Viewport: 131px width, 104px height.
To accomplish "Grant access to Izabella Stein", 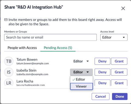I will (x=119, y=72).
